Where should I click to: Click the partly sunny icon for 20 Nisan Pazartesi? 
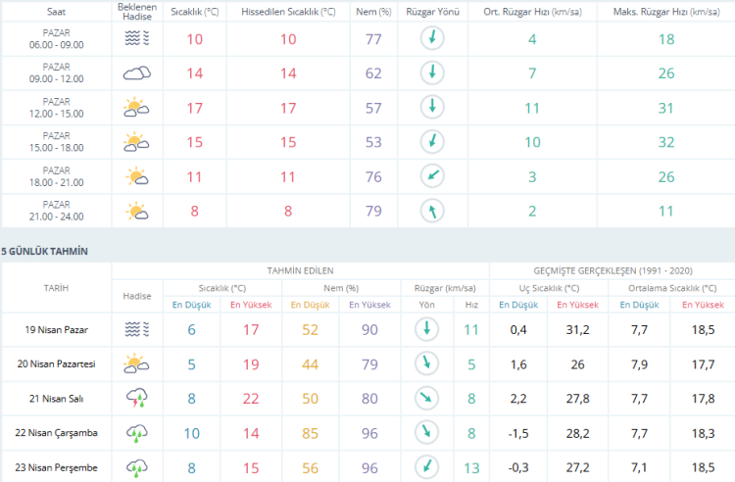pyautogui.click(x=136, y=363)
